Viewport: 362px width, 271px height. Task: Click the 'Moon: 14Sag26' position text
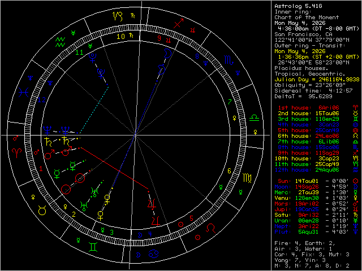coord(296,187)
